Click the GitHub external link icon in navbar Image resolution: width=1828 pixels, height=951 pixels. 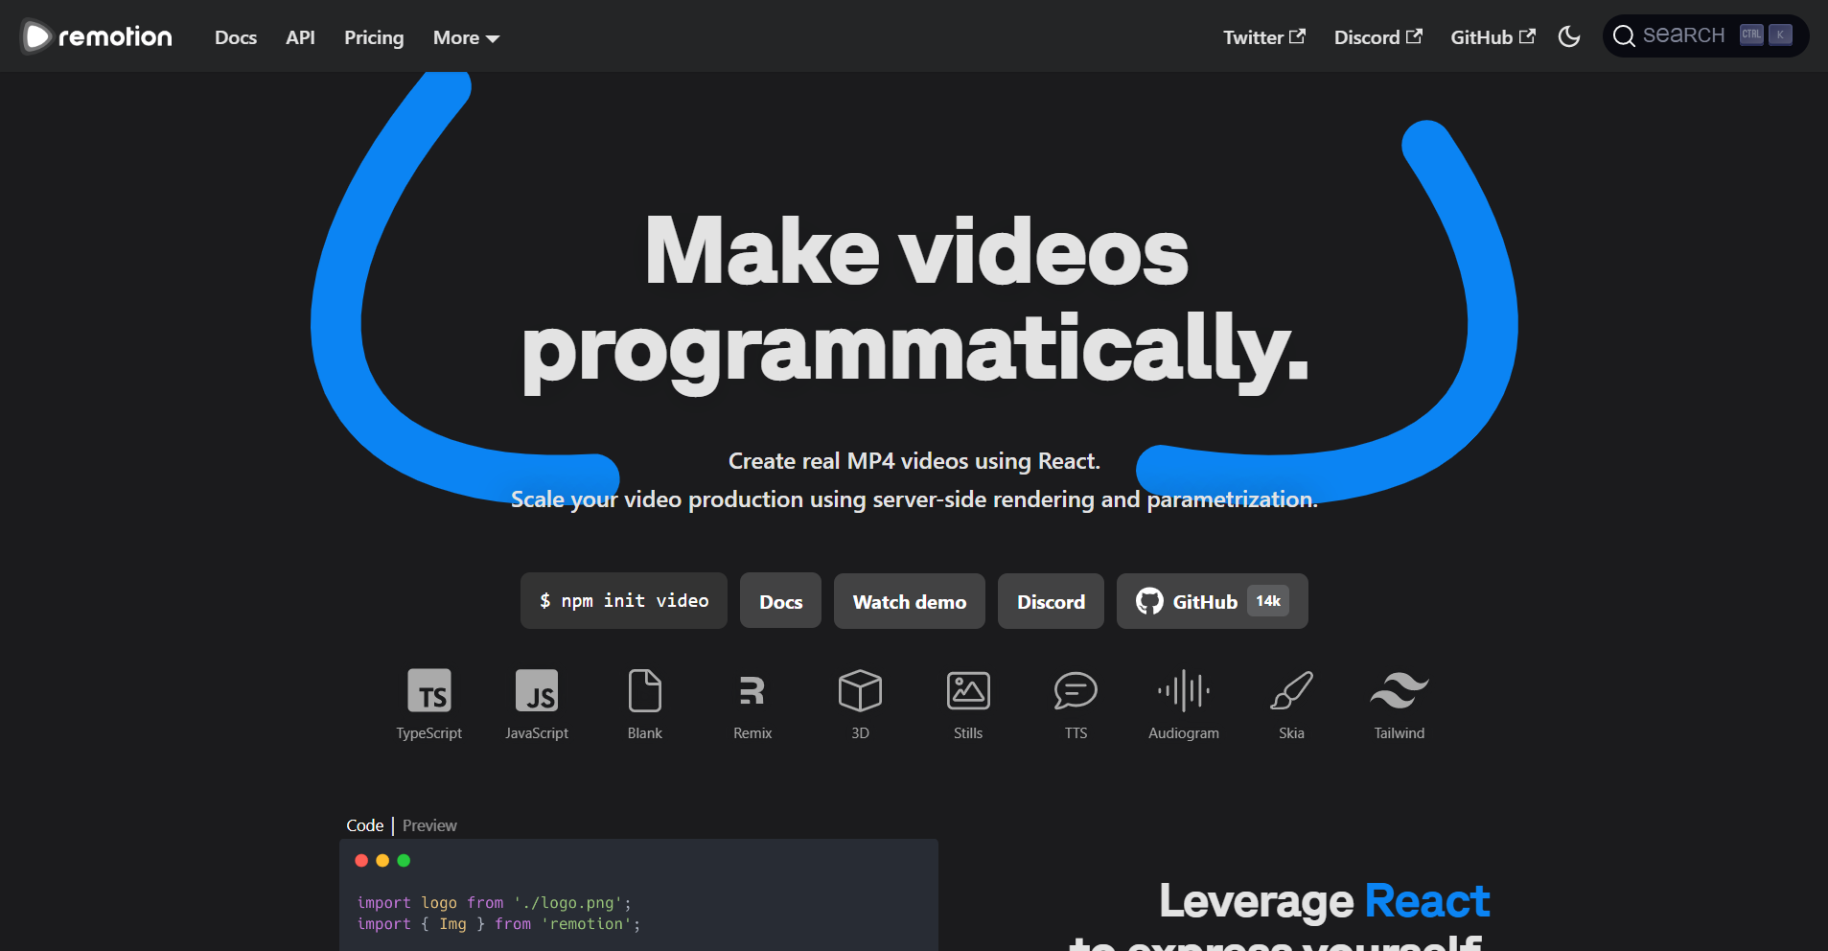[1527, 36]
